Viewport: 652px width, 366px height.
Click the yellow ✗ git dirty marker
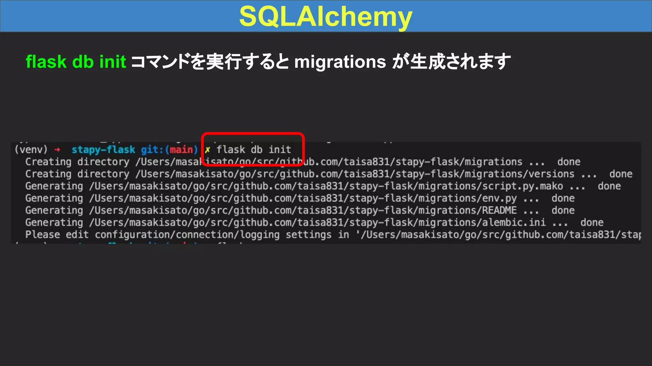(208, 150)
